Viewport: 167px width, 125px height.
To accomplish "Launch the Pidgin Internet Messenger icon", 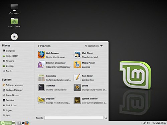I will [x=41, y=64].
